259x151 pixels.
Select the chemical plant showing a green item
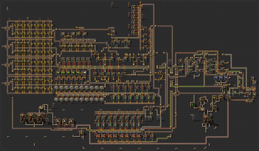(x=192, y=104)
